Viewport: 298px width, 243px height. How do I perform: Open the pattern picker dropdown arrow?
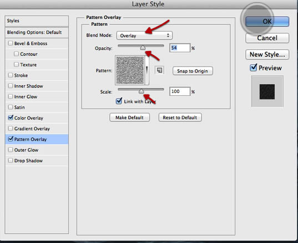(x=147, y=70)
